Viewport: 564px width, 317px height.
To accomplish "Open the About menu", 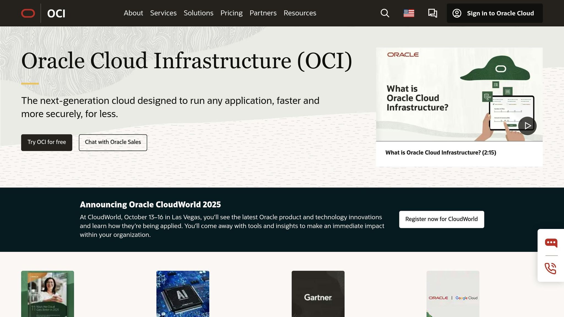I will (133, 13).
